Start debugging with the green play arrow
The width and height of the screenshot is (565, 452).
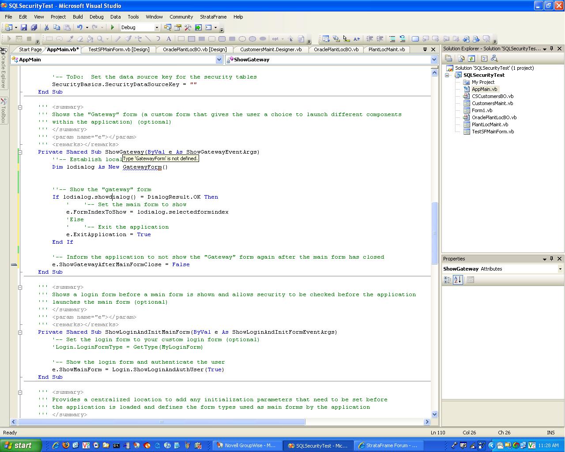[113, 27]
